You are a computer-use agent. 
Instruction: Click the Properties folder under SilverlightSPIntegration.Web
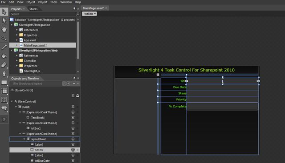click(30, 66)
